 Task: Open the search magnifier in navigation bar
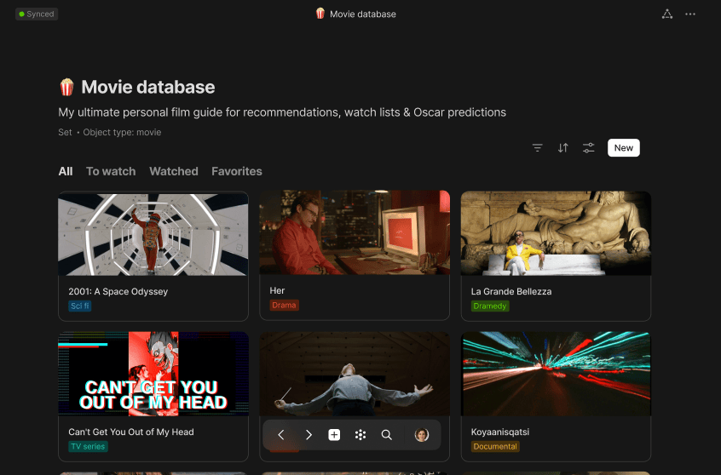(387, 435)
